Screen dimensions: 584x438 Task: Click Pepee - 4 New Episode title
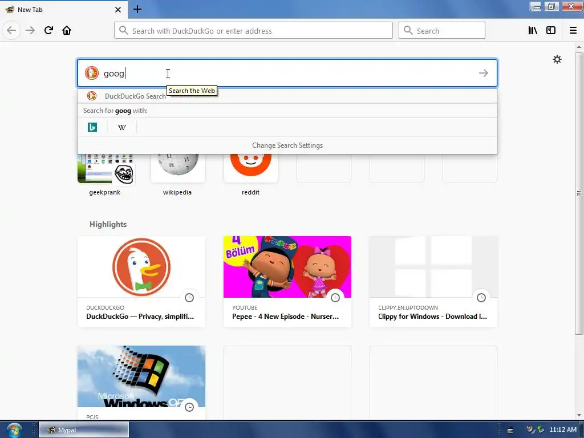click(x=285, y=317)
